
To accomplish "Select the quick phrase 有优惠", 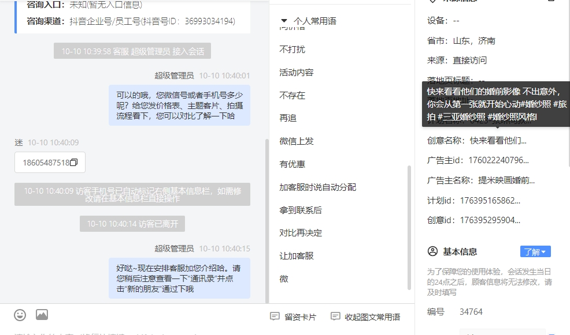I will pos(293,164).
